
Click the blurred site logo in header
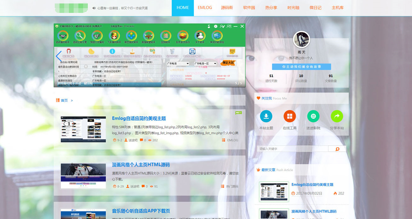(x=71, y=8)
